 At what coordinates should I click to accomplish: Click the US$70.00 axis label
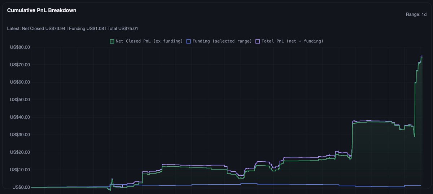(x=20, y=65)
